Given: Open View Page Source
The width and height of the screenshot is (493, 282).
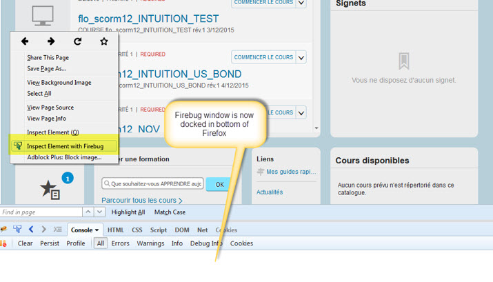Looking at the screenshot, I should pyautogui.click(x=50, y=107).
